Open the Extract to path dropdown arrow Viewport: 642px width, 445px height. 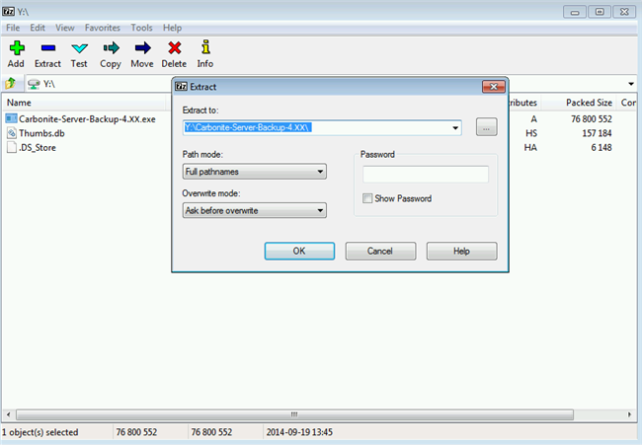[455, 128]
